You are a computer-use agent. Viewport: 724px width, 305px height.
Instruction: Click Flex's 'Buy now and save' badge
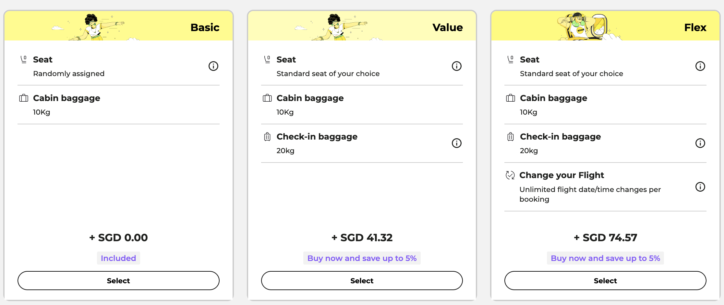[x=605, y=258]
